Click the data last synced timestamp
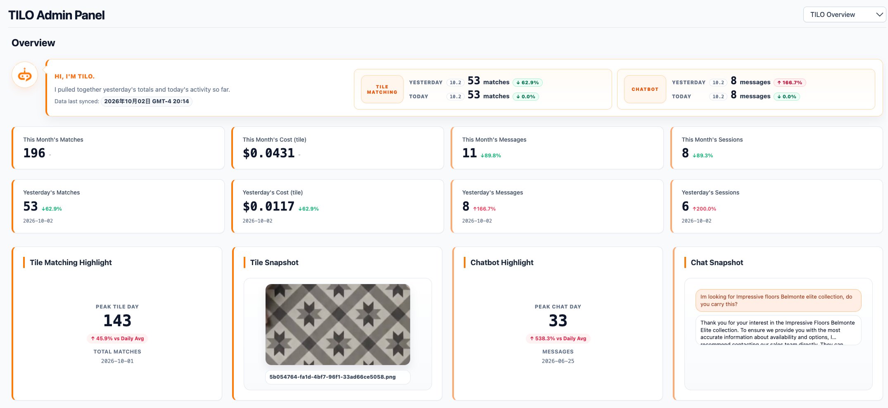This screenshot has height=408, width=888. (x=147, y=101)
